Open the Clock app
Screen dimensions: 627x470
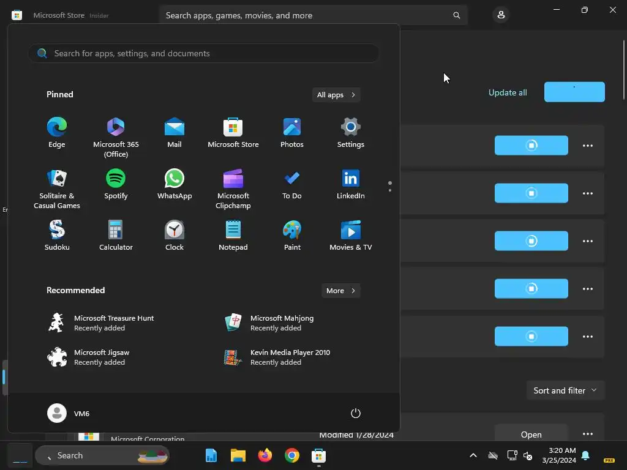point(175,236)
